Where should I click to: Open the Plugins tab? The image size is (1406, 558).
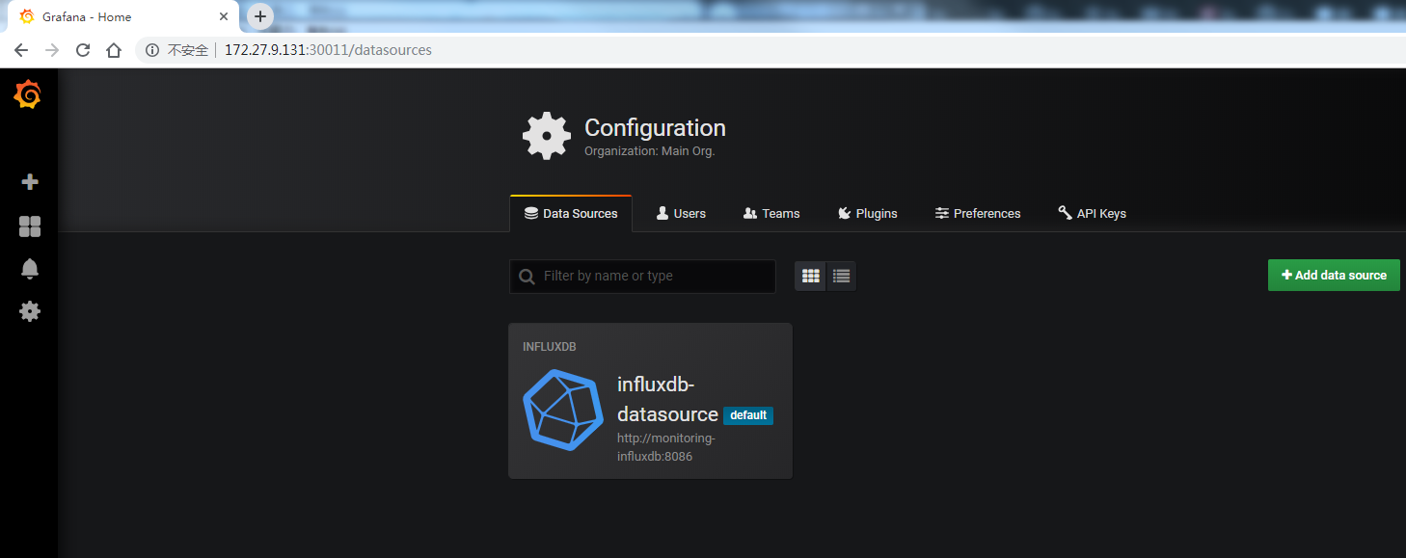pos(868,213)
